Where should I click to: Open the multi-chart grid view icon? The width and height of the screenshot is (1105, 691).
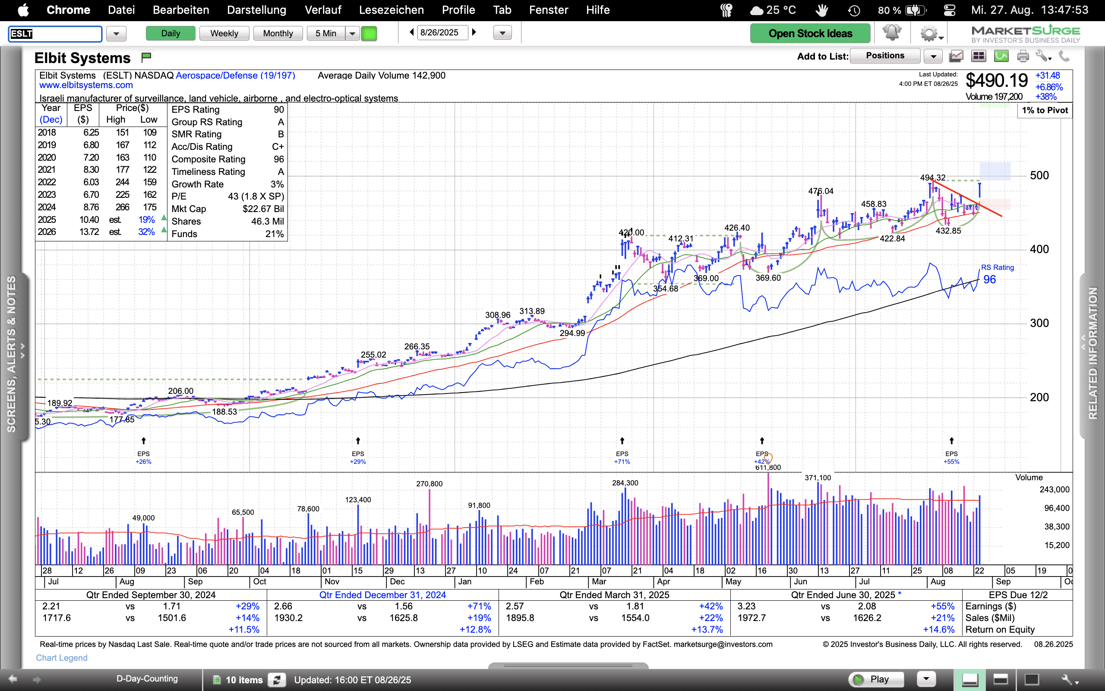[979, 56]
